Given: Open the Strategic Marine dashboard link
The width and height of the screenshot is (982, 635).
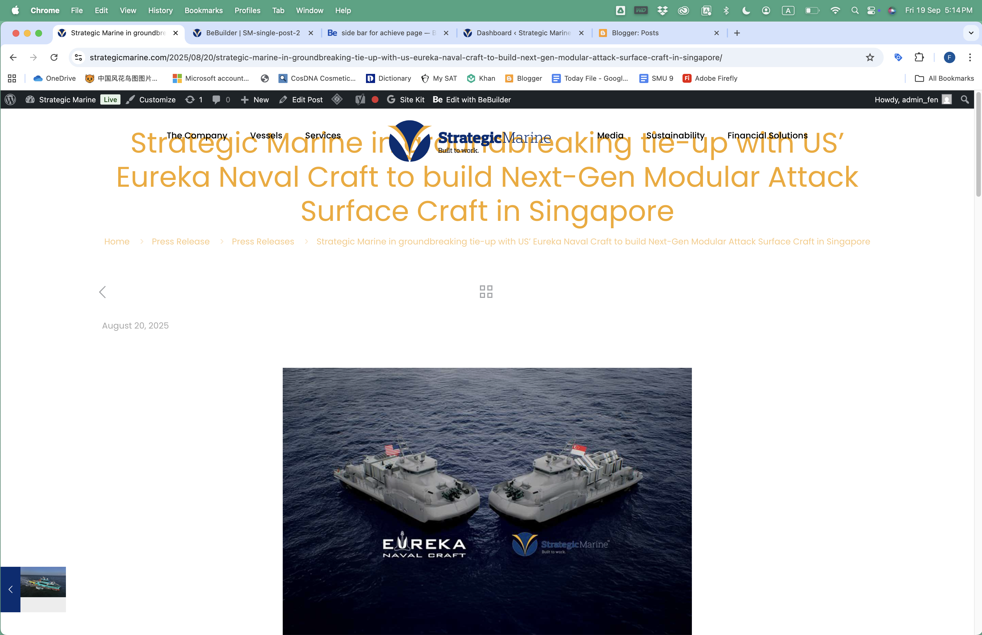Looking at the screenshot, I should 61,99.
